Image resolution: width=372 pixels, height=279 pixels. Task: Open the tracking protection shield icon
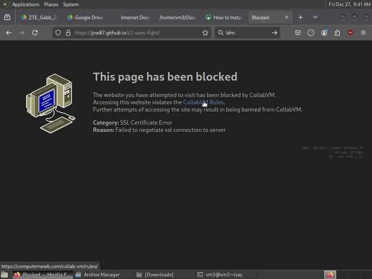pyautogui.click(x=58, y=33)
